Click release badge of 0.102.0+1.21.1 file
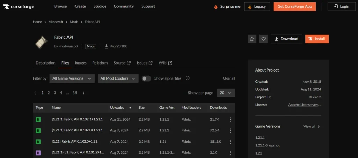 pyautogui.click(x=38, y=131)
